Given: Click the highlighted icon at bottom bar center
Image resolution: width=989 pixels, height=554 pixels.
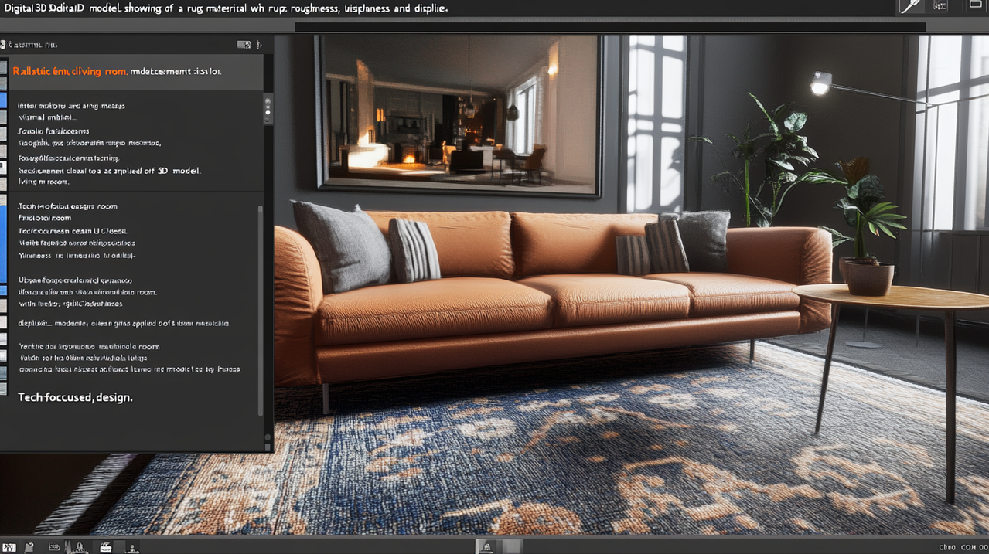Looking at the screenshot, I should (486, 547).
